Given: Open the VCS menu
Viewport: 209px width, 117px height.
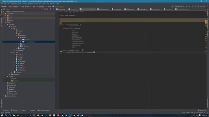Looking at the screenshot, I should coord(48,4).
